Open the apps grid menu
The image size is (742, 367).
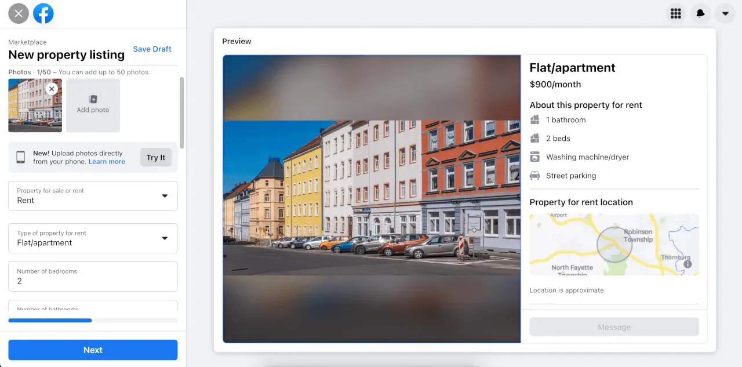tap(676, 13)
